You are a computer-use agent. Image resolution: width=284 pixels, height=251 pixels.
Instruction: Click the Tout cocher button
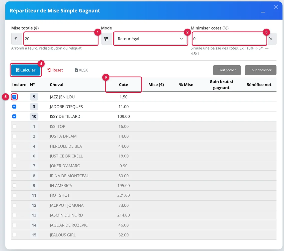[227, 70]
